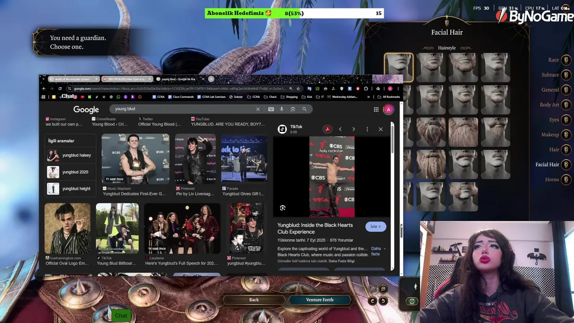
Task: Close the image preview panel
Action: 381,129
